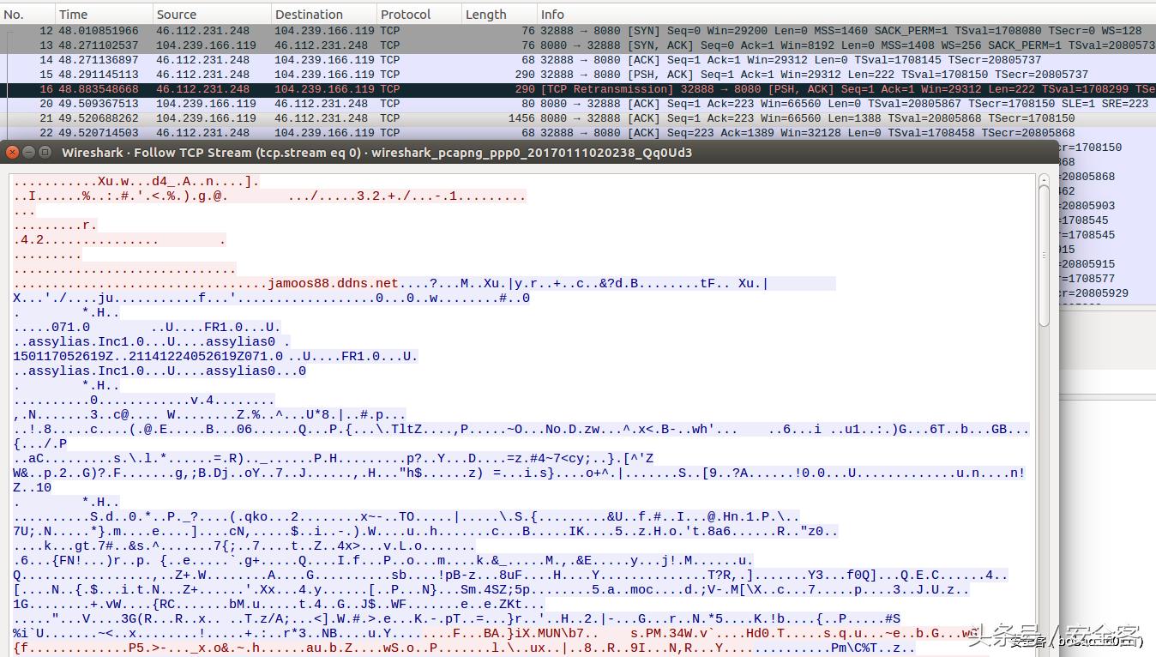Maximize the Follow TCP Stream dialog
The image size is (1156, 657).
(45, 152)
